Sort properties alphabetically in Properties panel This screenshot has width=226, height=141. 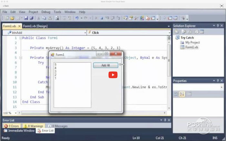(x=182, y=94)
